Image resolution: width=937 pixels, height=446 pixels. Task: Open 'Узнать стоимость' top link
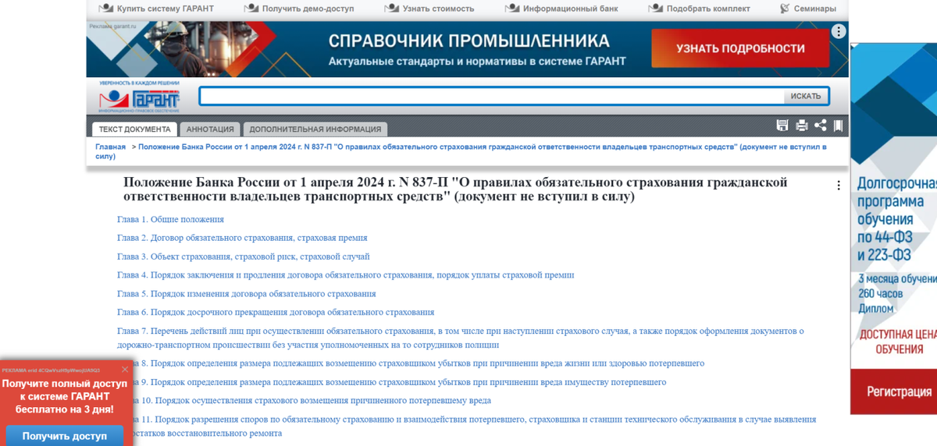click(x=429, y=9)
